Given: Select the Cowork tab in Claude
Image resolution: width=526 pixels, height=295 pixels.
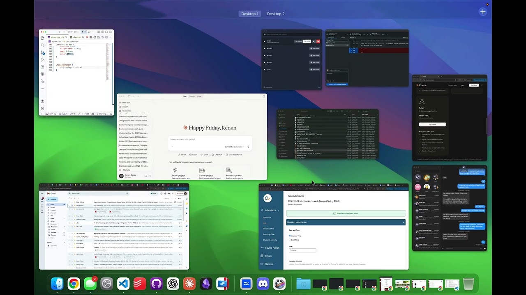Looking at the screenshot, I should [192, 96].
